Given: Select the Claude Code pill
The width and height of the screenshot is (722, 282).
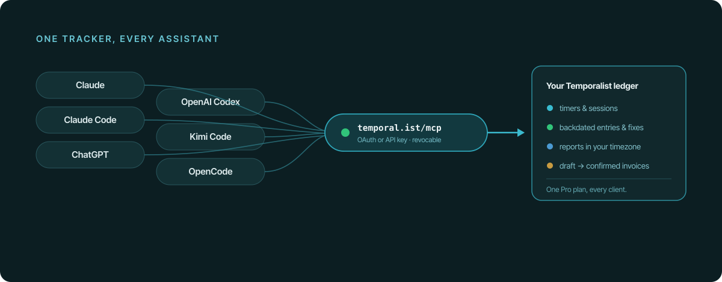Looking at the screenshot, I should [x=90, y=120].
